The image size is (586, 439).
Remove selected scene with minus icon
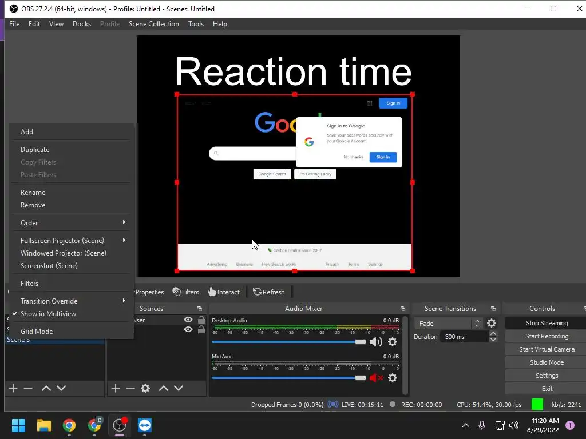click(x=28, y=388)
